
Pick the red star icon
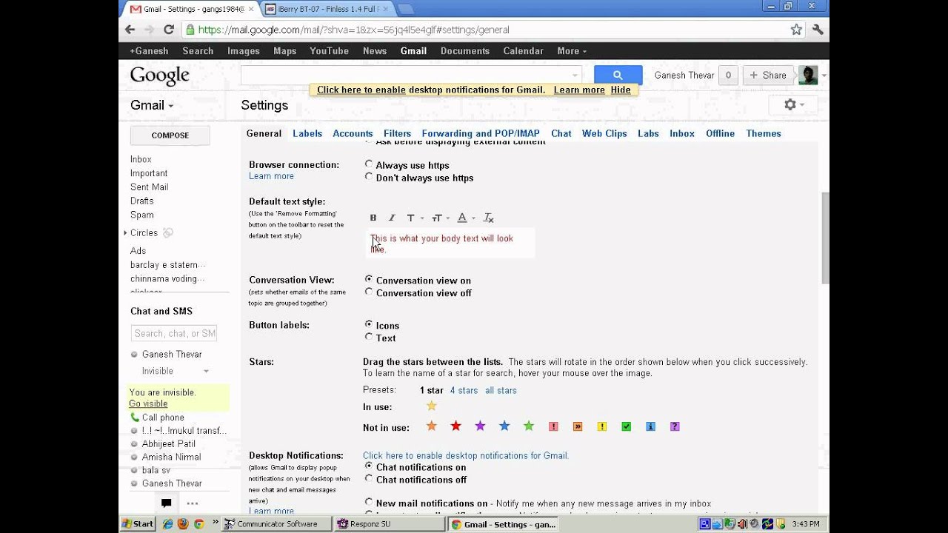(456, 426)
